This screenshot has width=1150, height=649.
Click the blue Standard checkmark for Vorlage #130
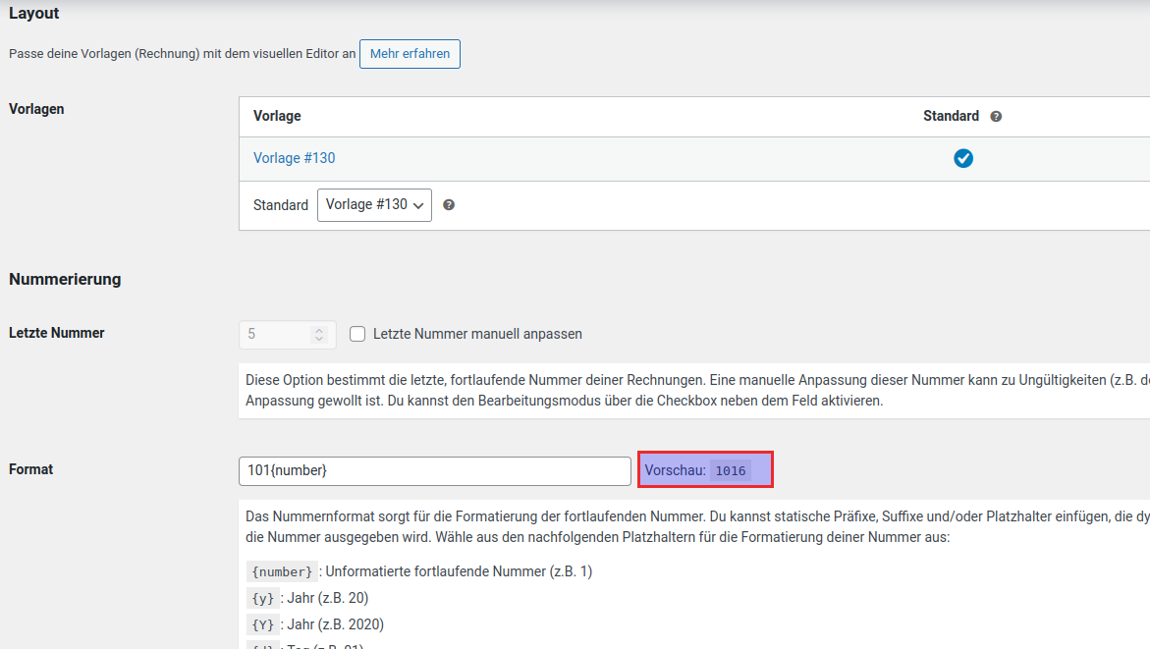[963, 159]
